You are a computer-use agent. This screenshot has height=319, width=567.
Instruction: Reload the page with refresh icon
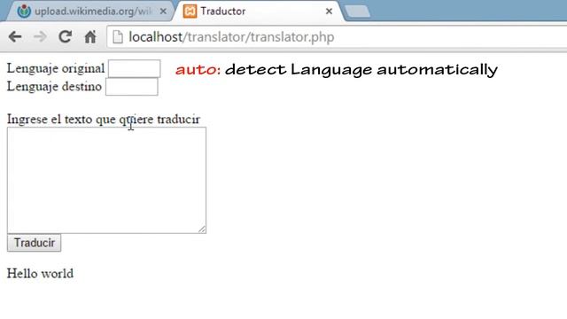tap(65, 36)
